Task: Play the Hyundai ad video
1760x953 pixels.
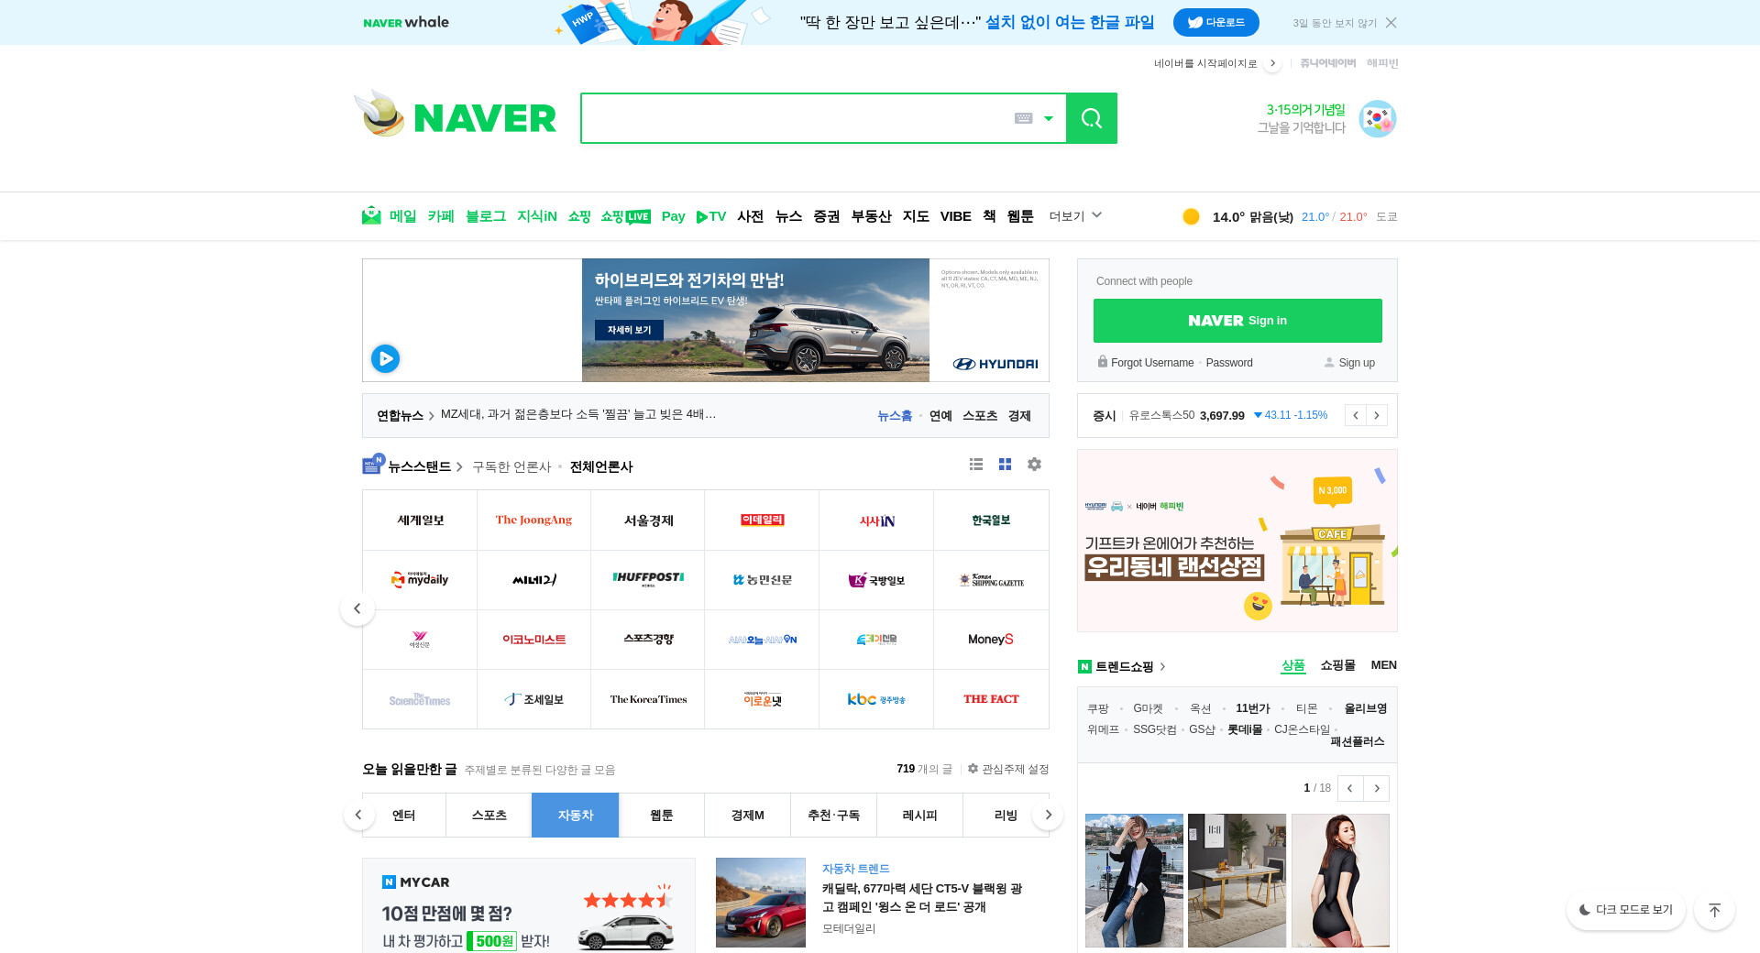Action: pyautogui.click(x=385, y=358)
